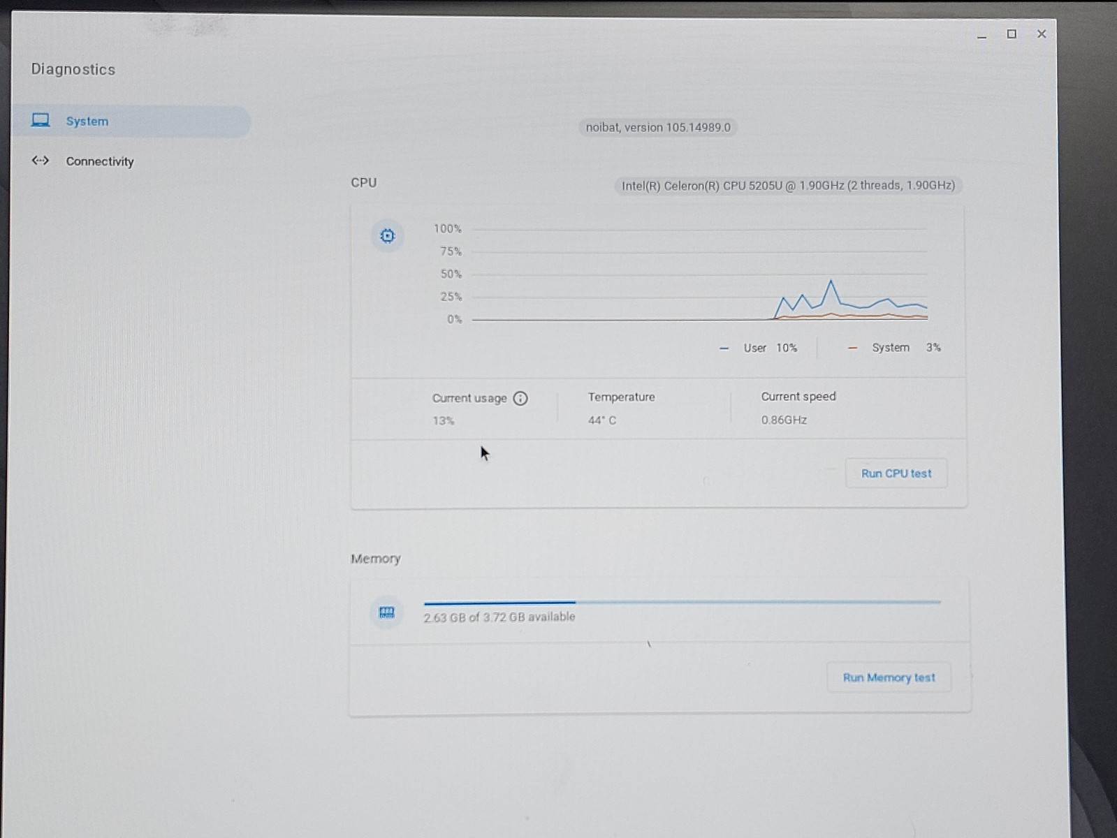The image size is (1117, 838).
Task: Click the CPU chip icon
Action: coord(387,236)
